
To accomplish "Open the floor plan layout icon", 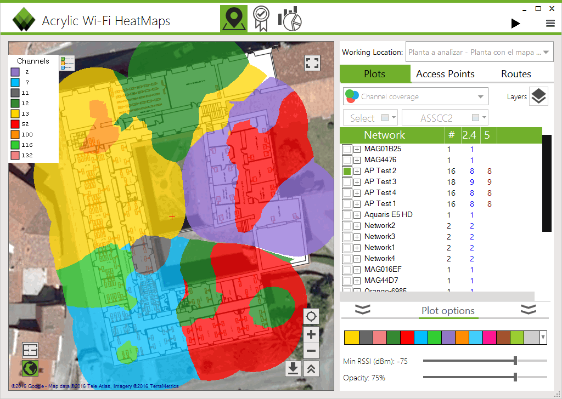I will coord(30,350).
